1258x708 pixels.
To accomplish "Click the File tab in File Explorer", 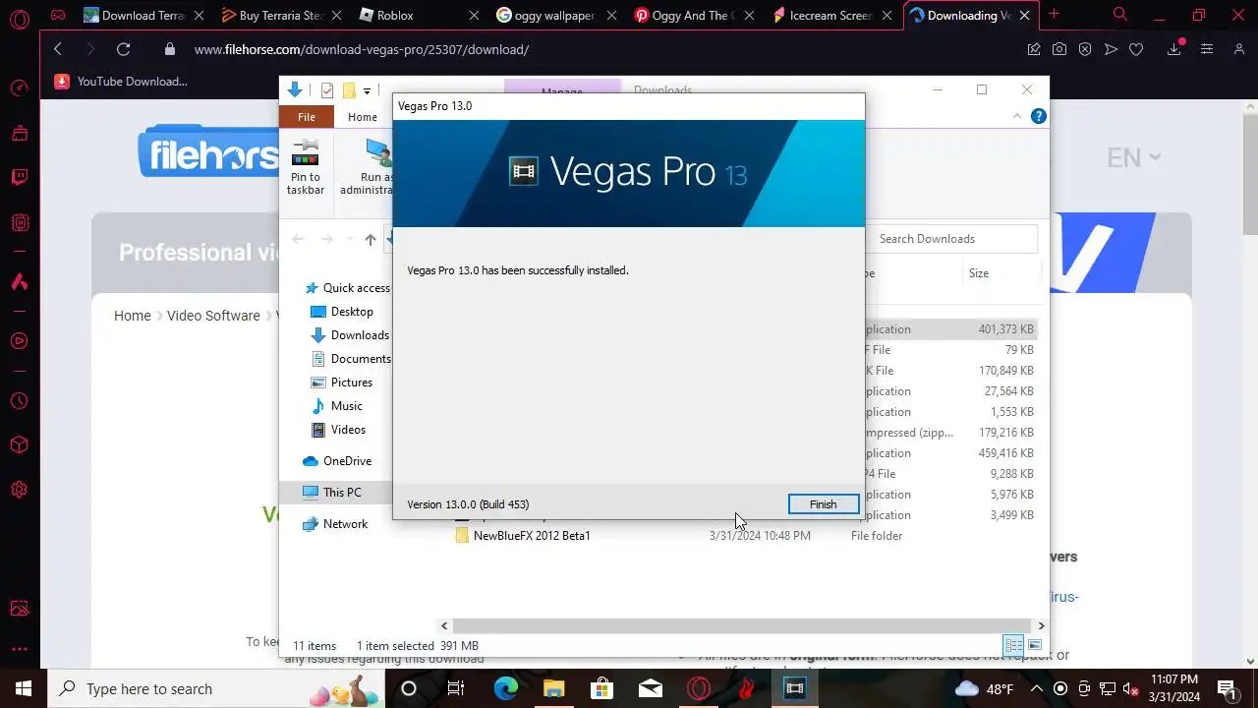I will pyautogui.click(x=307, y=117).
